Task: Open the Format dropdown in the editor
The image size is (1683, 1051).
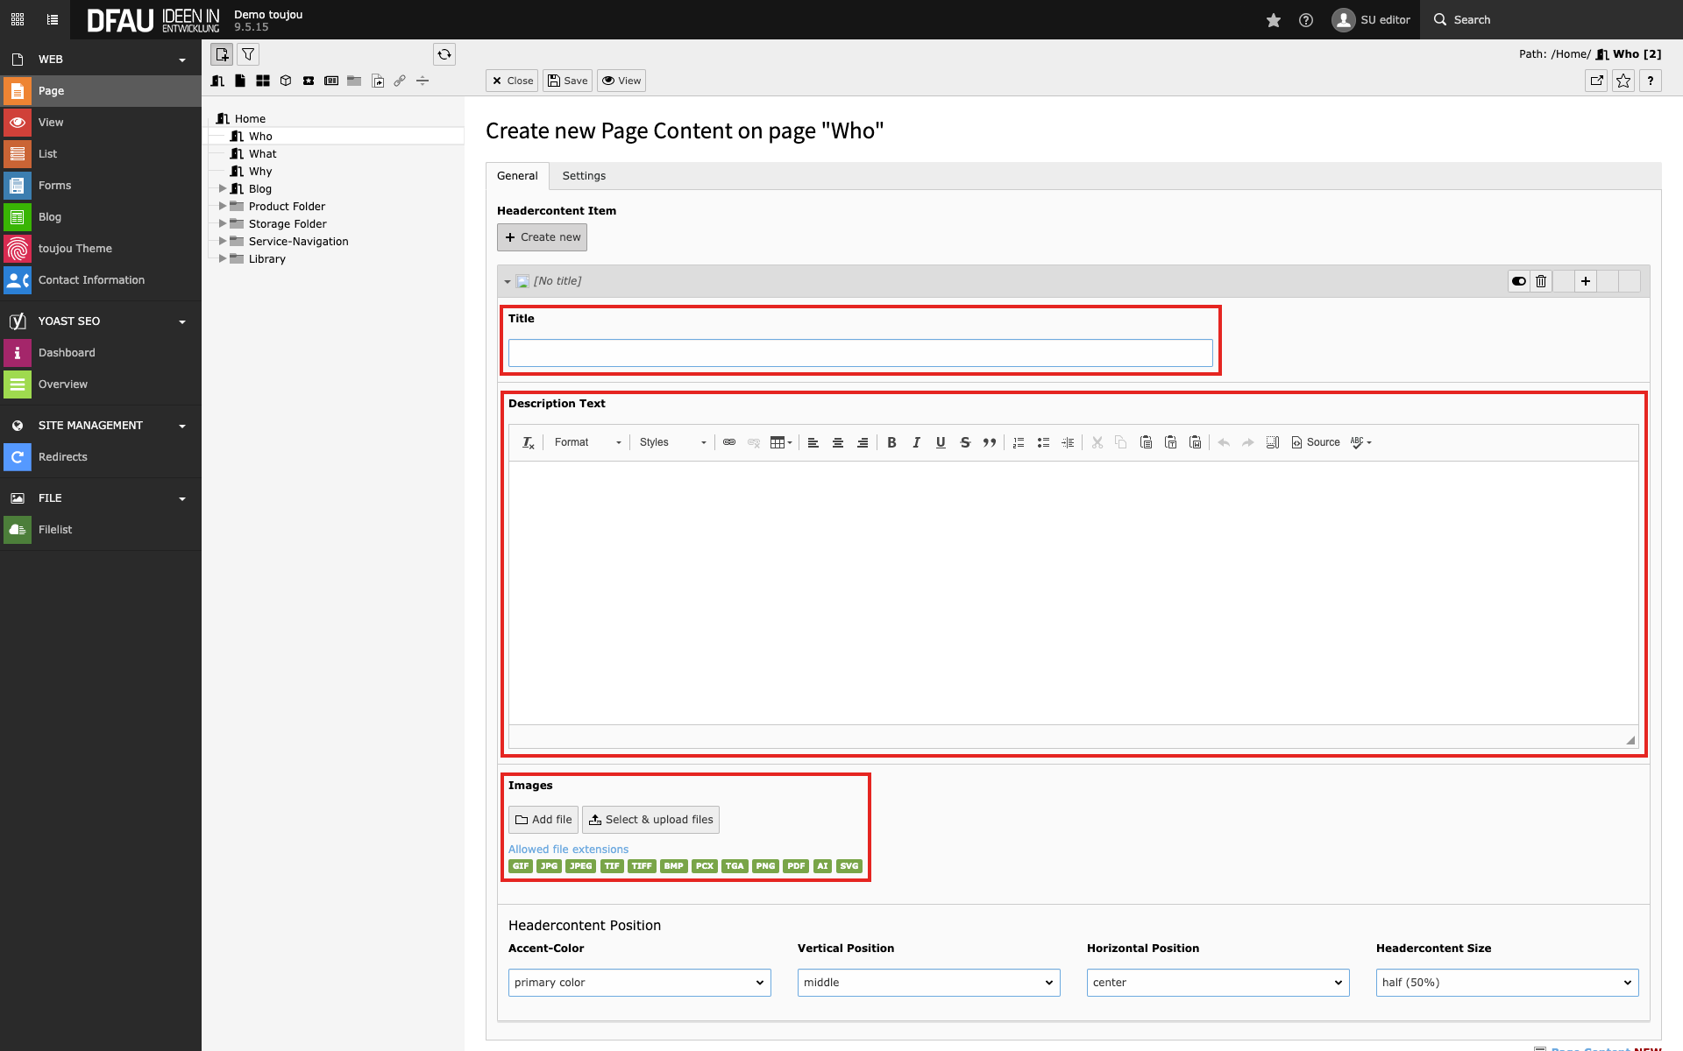Action: click(x=587, y=442)
